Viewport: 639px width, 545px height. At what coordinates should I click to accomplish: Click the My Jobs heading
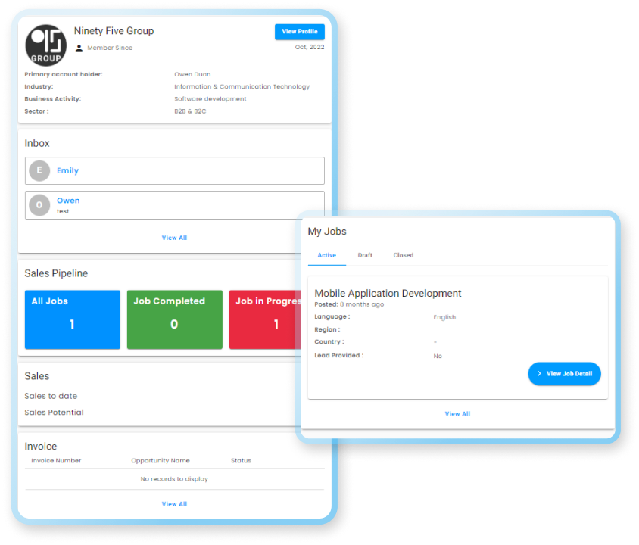coord(327,232)
